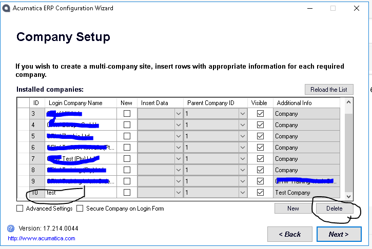Open Insert Data dropdown for company ID 10
Screen dimensions: 372x249
(179, 193)
